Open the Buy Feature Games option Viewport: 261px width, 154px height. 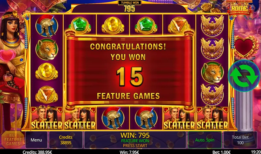[x=13, y=140]
